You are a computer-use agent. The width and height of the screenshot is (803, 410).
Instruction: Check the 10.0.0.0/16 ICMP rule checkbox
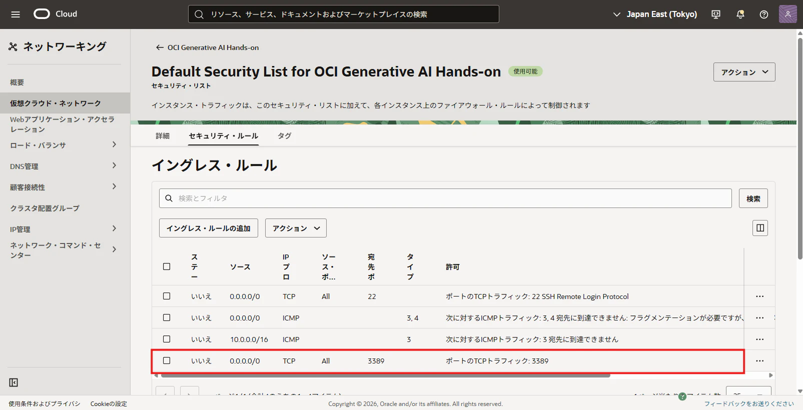(x=167, y=339)
